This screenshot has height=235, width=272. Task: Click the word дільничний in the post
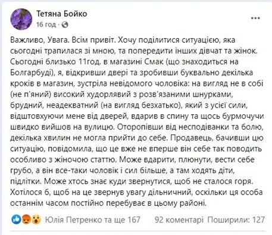170,192
